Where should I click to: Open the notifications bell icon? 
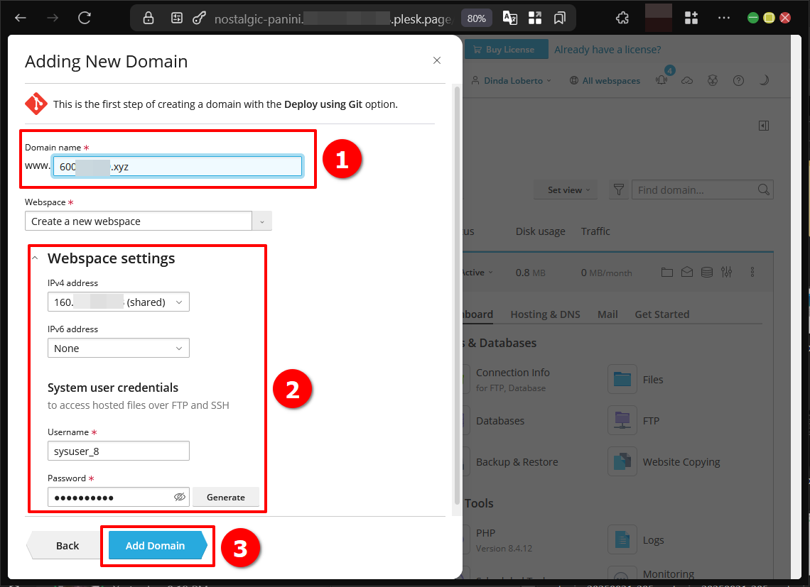(x=662, y=81)
